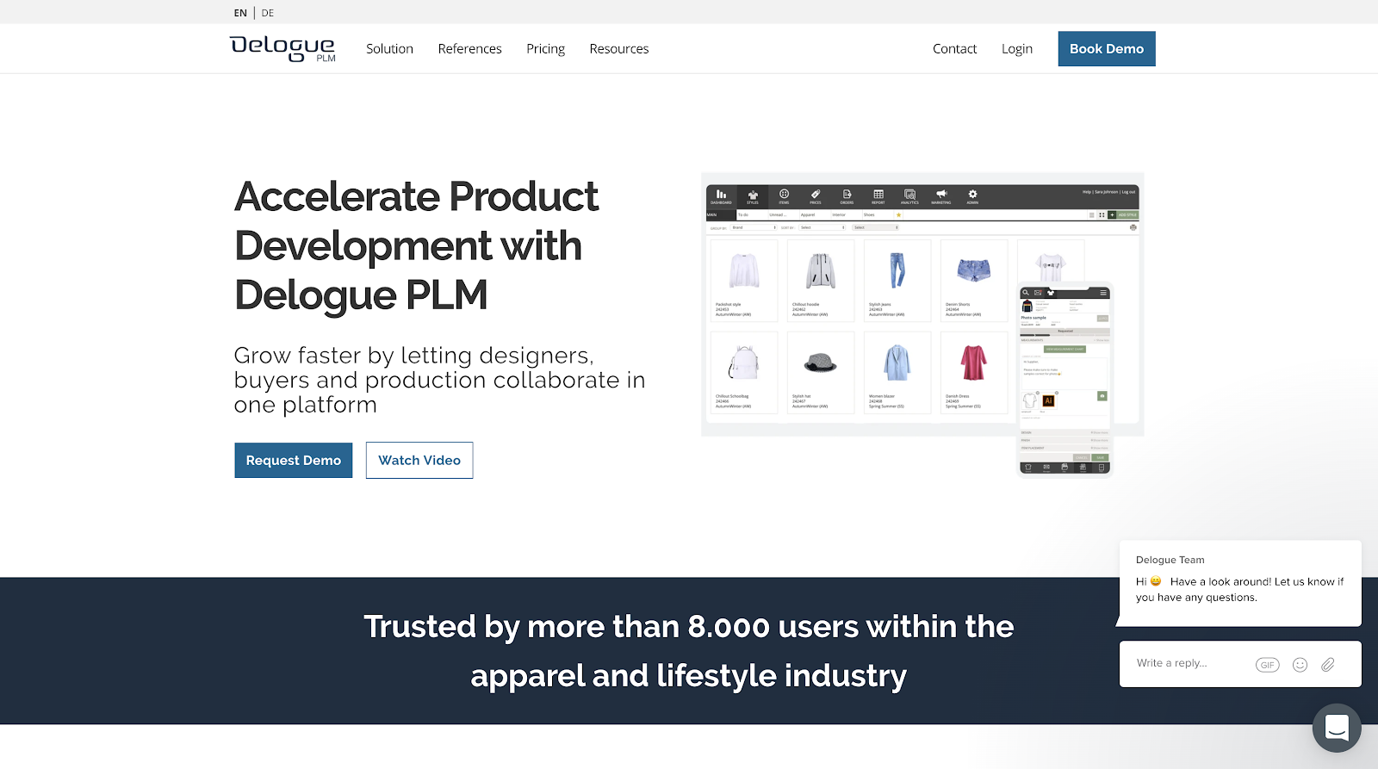This screenshot has height=769, width=1378.
Task: Click the Watch Video button
Action: (x=419, y=461)
